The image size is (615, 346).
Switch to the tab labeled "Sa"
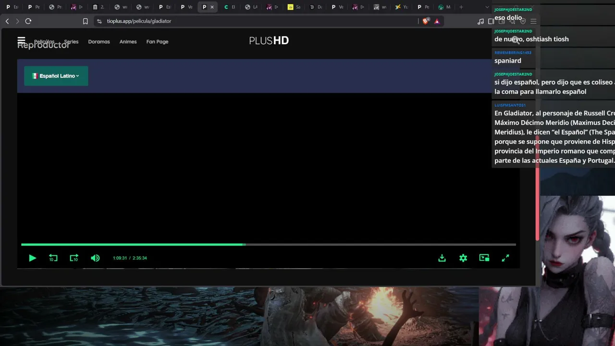295,7
